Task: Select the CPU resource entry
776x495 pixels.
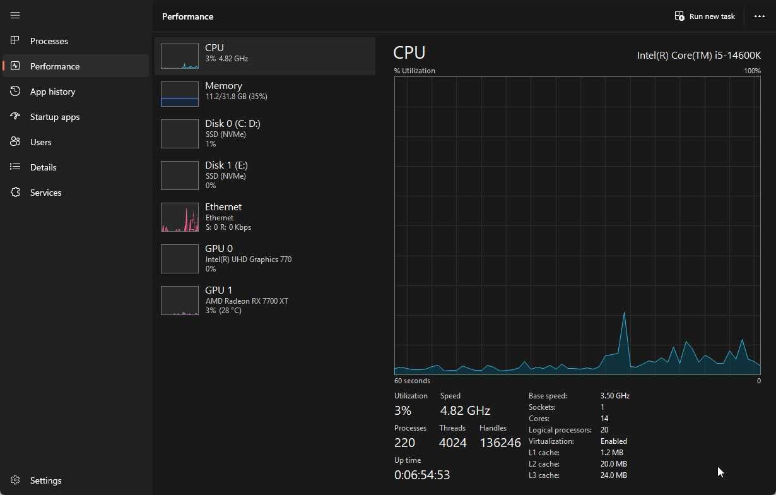Action: [265, 56]
